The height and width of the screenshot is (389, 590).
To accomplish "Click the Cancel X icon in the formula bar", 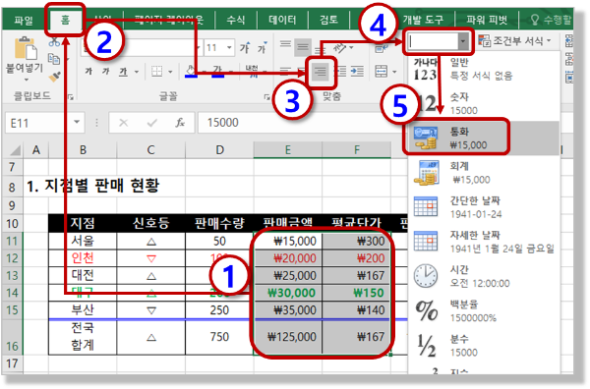I will [124, 123].
